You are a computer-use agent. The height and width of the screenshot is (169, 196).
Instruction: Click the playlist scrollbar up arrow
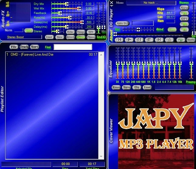point(101,55)
